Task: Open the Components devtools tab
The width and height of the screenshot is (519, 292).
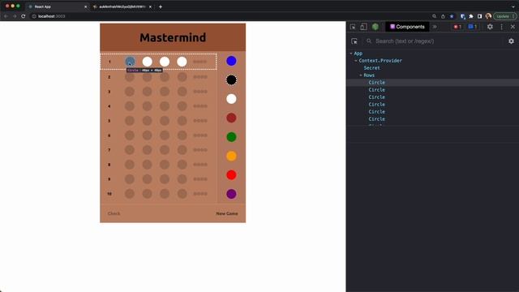Action: click(407, 27)
